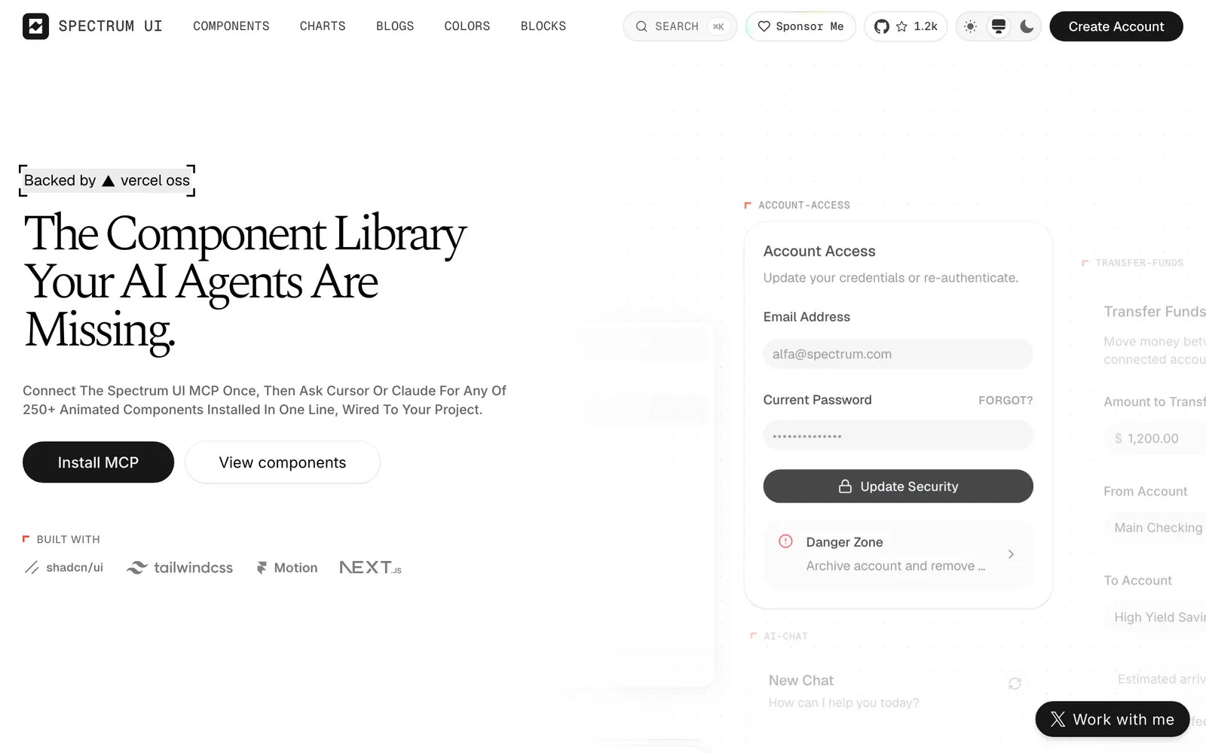Focus the $ 1,200.00 amount field
This screenshot has height=753, width=1206.
(1155, 438)
